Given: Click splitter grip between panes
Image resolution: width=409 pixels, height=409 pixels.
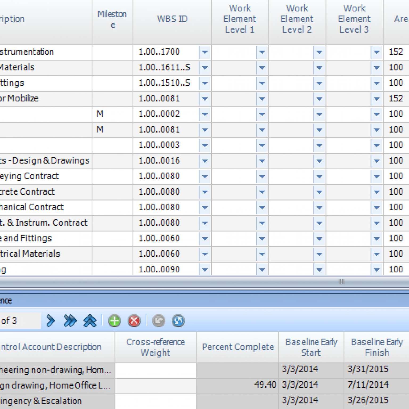Looking at the screenshot, I should click(341, 281).
